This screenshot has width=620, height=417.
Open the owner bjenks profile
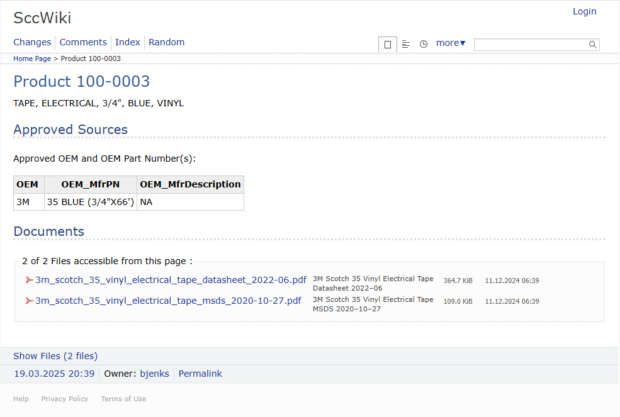[154, 374]
